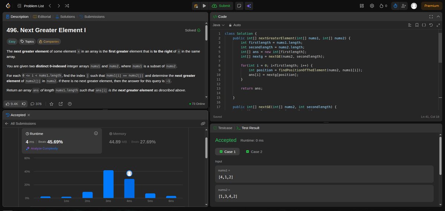Screen dimensions: 445x211
Task: Pick a random problem with shuffle icon
Action: pyautogui.click(x=67, y=6)
